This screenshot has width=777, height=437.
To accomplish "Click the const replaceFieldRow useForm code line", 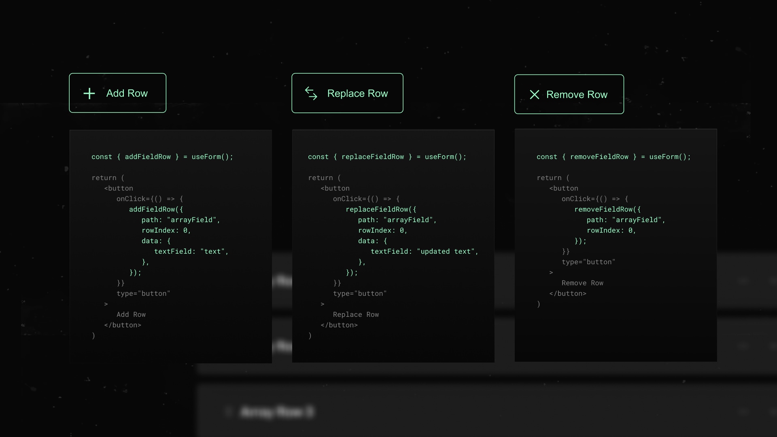I will pos(387,157).
